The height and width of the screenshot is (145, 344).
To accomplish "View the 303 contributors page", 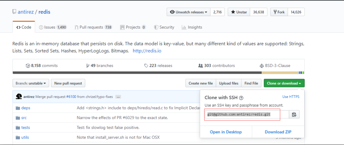I will tap(216, 66).
